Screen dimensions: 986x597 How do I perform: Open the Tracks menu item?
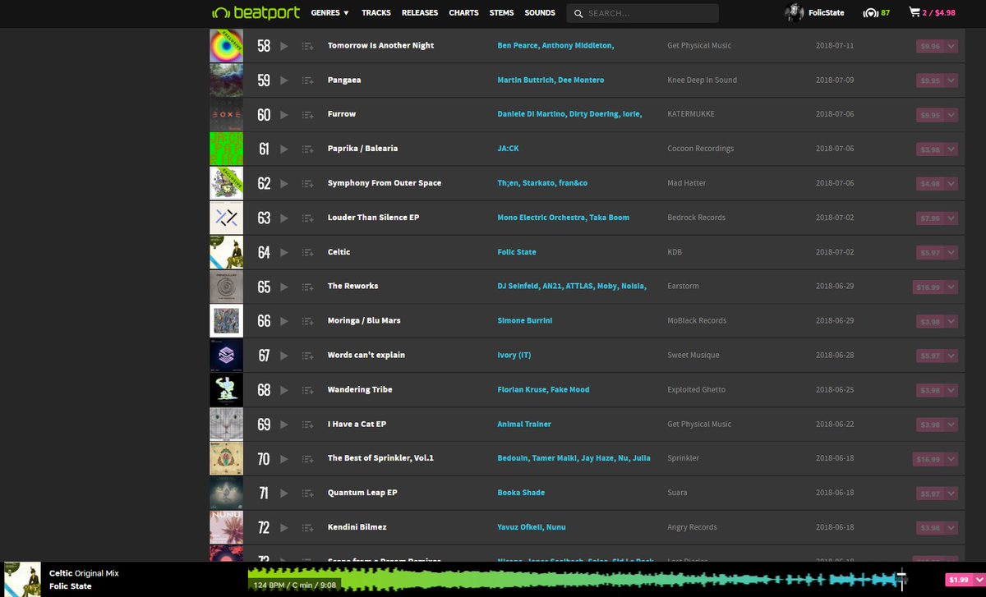point(376,13)
